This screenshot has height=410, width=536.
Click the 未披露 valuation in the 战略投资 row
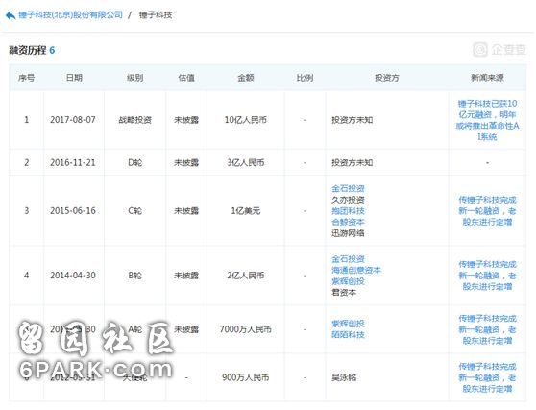[186, 120]
